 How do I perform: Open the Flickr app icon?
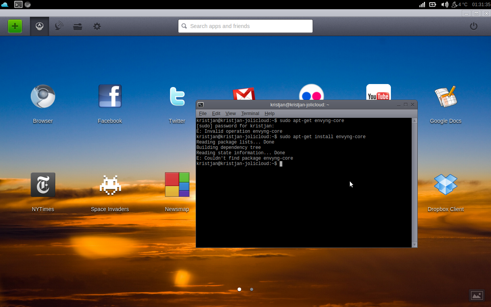point(311,92)
